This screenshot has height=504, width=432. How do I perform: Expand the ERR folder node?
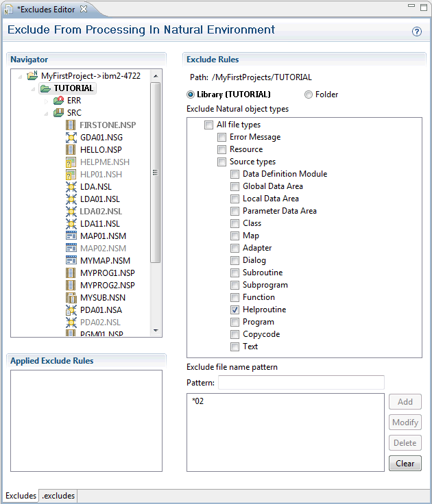pyautogui.click(x=46, y=101)
